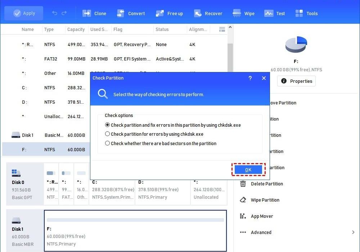
Task: Click Delete Partition option
Action: (x=267, y=184)
